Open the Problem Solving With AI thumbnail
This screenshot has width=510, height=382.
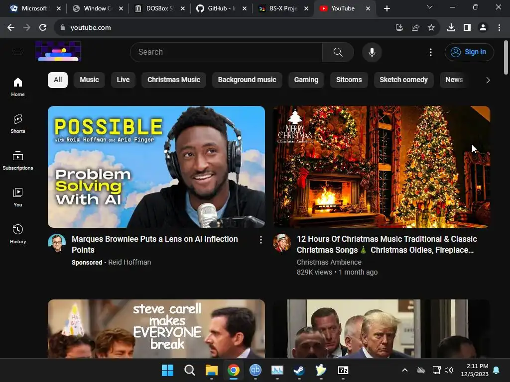(156, 167)
